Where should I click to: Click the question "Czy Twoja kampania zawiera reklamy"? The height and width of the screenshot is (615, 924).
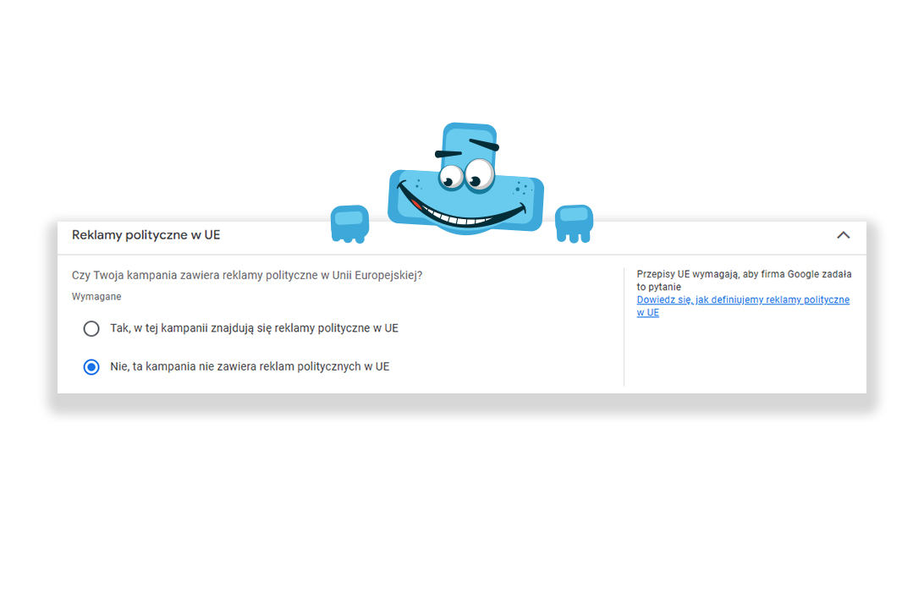tap(247, 276)
